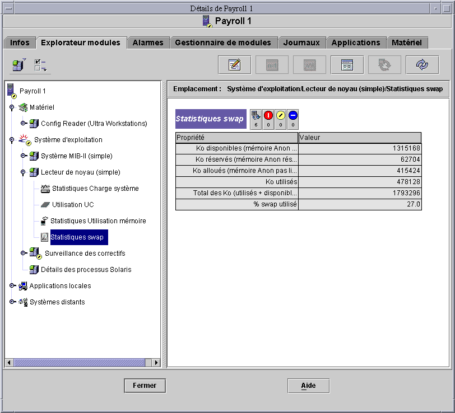
Task: Select highlighted Statistiques swap tree item
Action: tap(79, 237)
